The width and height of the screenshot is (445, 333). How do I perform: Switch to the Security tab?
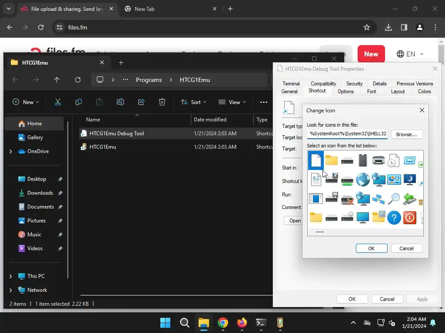[355, 84]
